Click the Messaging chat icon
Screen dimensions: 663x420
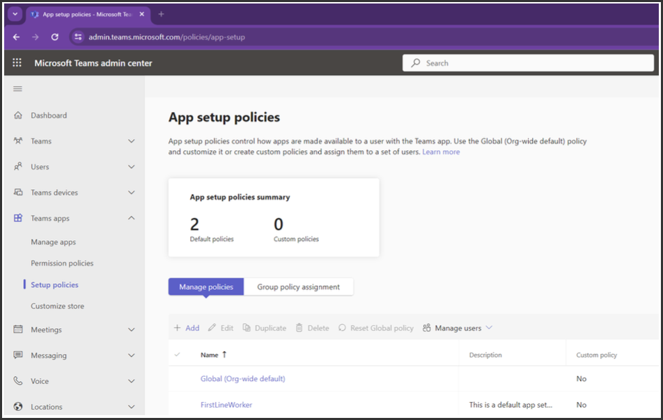(18, 355)
